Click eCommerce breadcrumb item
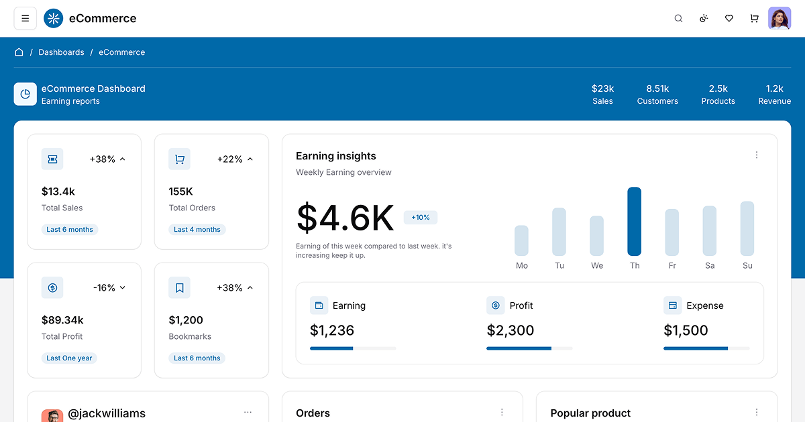The width and height of the screenshot is (805, 422). 121,52
